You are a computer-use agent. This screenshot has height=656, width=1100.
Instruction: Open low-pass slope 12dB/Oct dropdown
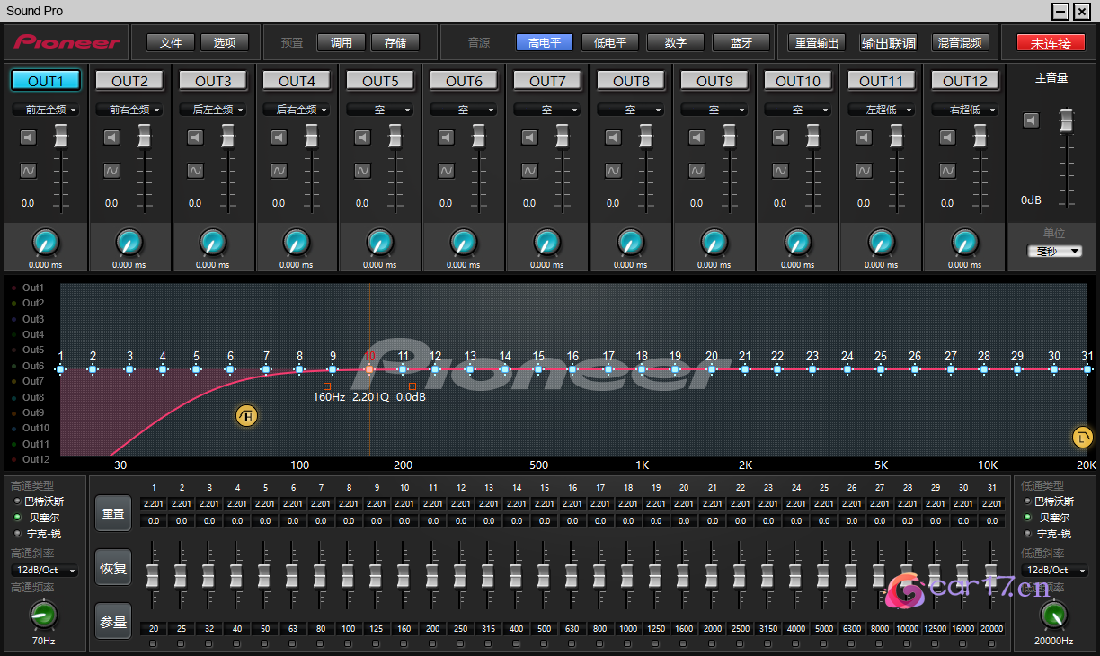pyautogui.click(x=1054, y=570)
